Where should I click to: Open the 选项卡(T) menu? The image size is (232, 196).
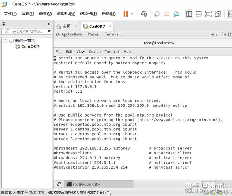(x=89, y=14)
